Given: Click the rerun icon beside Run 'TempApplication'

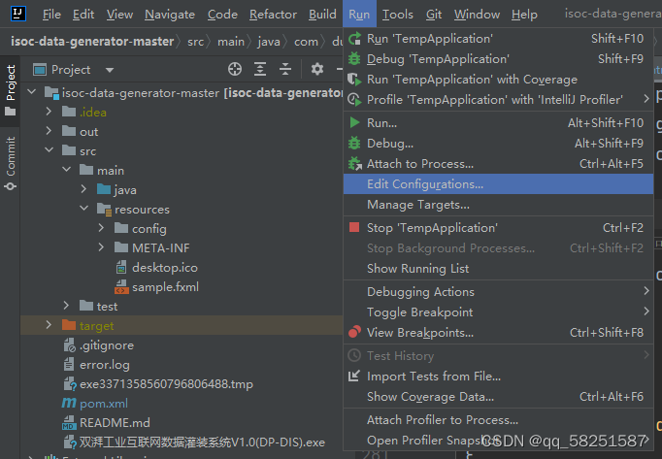Looking at the screenshot, I should tap(354, 39).
